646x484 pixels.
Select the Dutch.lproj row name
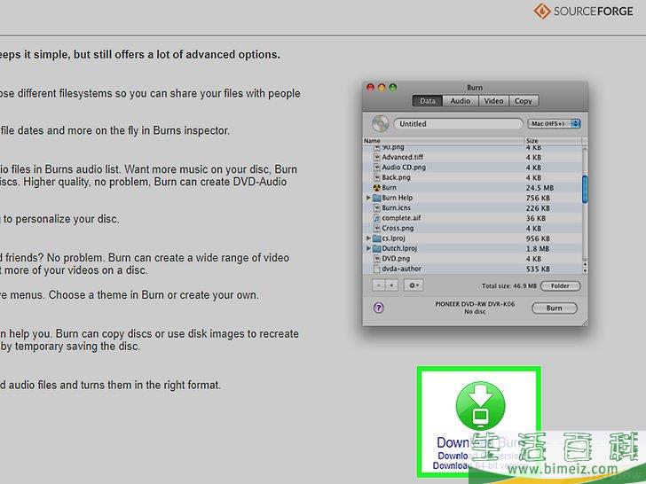(x=399, y=248)
